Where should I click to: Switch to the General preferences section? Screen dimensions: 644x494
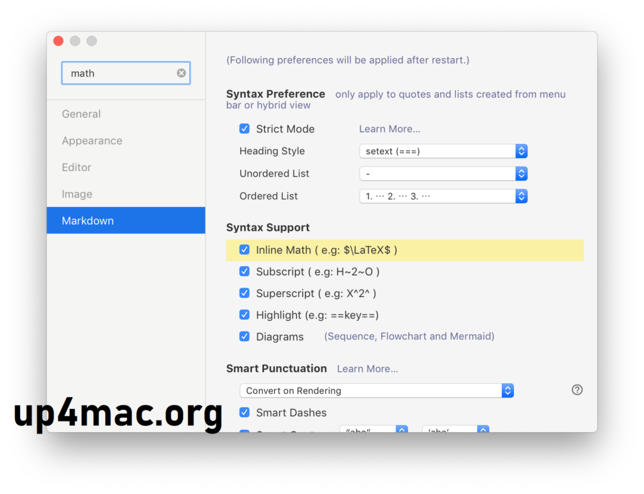tap(81, 114)
